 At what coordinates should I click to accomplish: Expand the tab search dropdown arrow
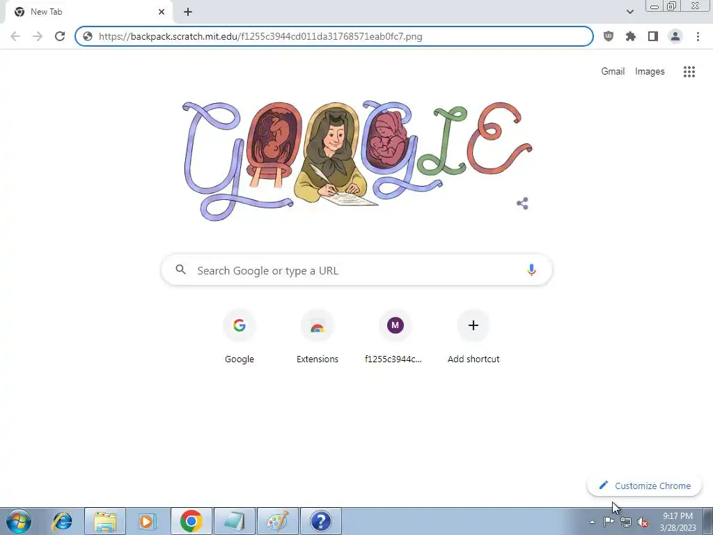pyautogui.click(x=629, y=12)
